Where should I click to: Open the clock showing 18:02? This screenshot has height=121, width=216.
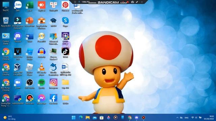pos(209,118)
